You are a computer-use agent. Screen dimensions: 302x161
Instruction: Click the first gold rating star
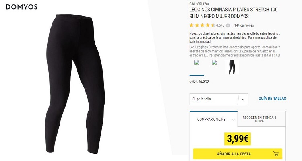click(191, 25)
